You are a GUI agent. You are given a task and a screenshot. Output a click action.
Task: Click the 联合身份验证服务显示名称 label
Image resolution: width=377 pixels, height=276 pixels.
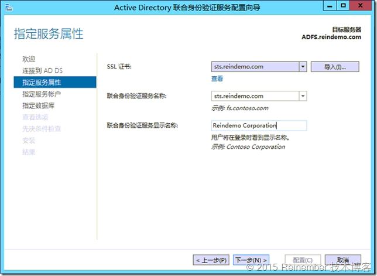(142, 125)
